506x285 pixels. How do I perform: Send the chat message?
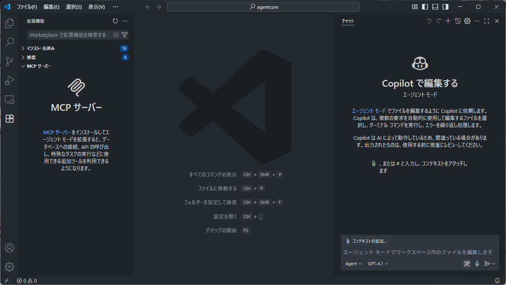pyautogui.click(x=487, y=264)
